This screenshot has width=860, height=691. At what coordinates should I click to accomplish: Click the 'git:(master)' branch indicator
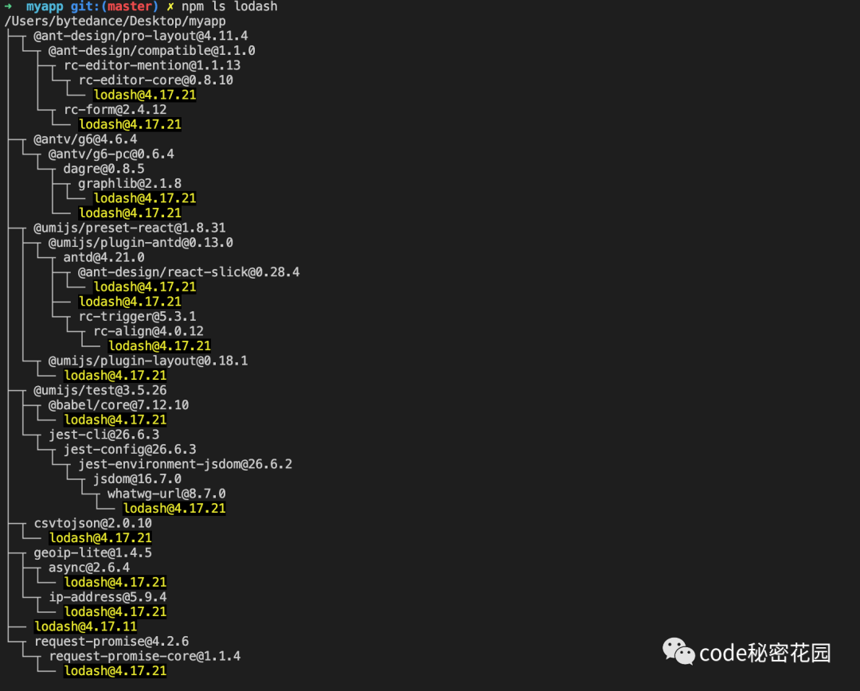coord(114,6)
